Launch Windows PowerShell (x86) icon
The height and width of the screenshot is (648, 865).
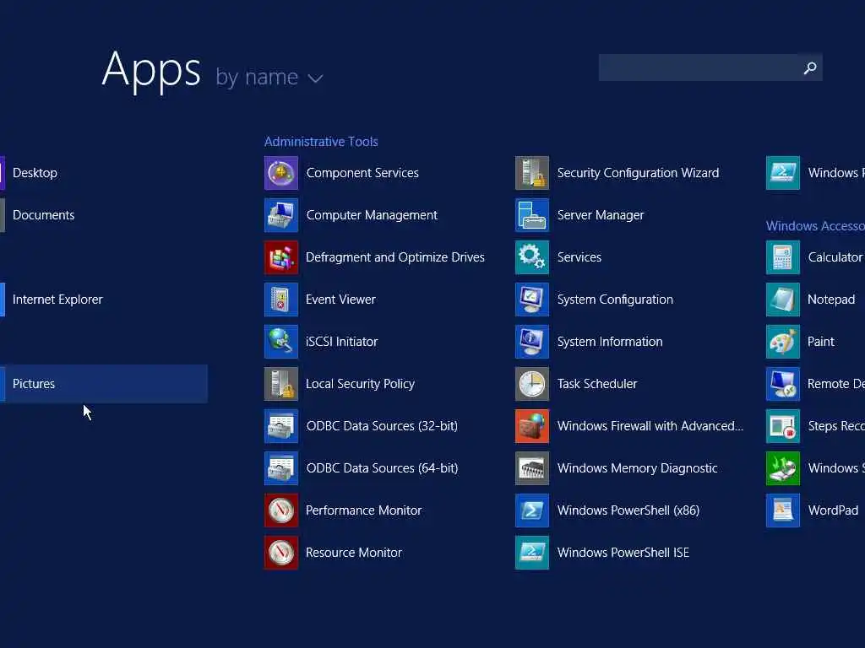[x=532, y=510]
